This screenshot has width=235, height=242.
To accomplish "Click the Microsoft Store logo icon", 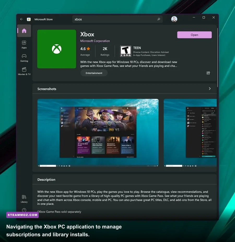I will [x=29, y=19].
